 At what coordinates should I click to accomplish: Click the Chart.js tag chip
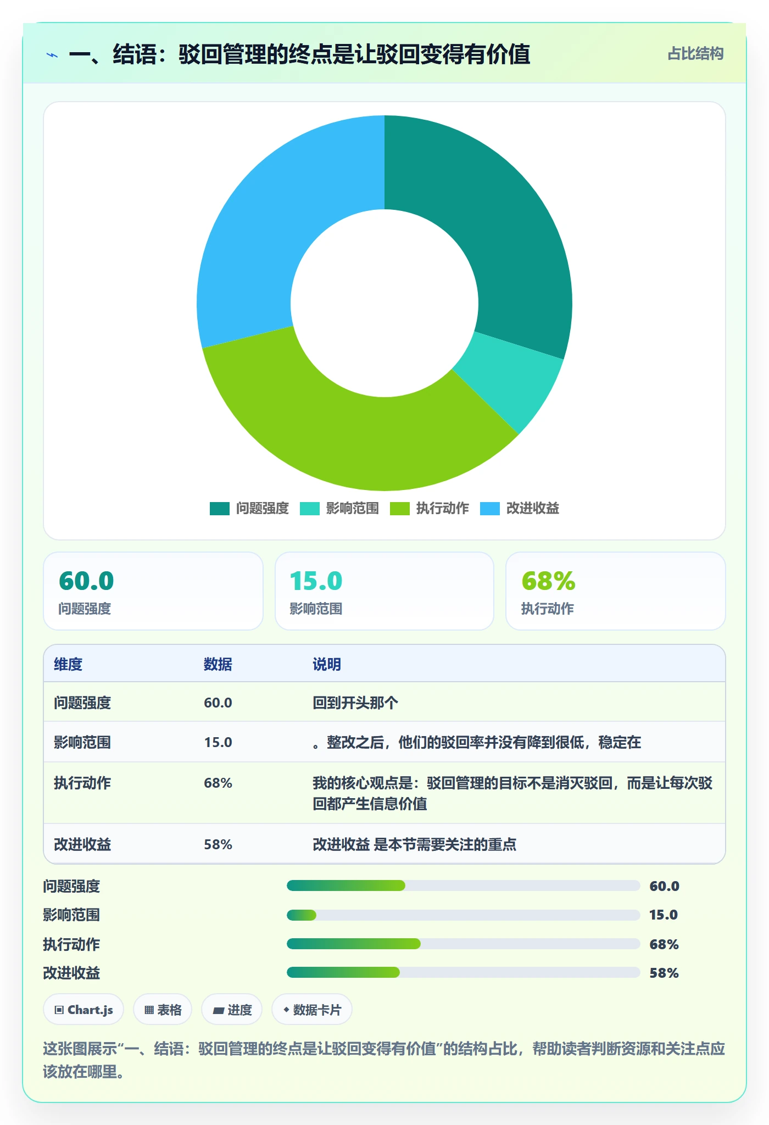83,1010
